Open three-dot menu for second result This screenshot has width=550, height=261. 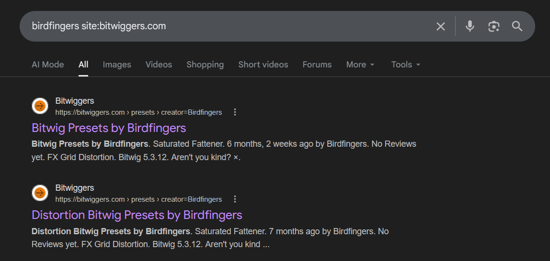[x=235, y=199]
